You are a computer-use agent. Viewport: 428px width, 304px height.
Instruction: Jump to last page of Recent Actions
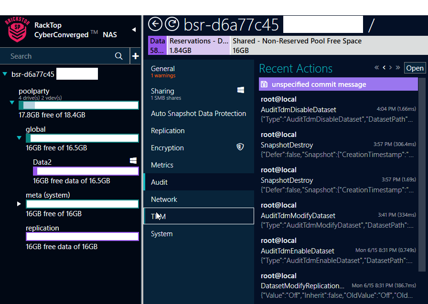[397, 68]
